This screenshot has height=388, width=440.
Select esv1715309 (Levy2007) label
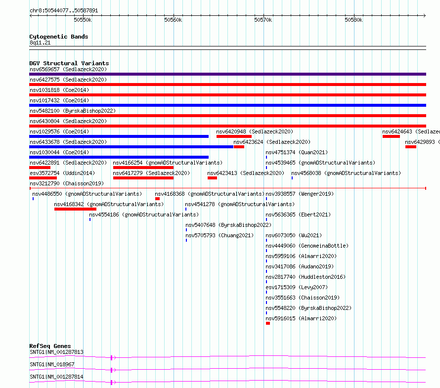pos(297,287)
